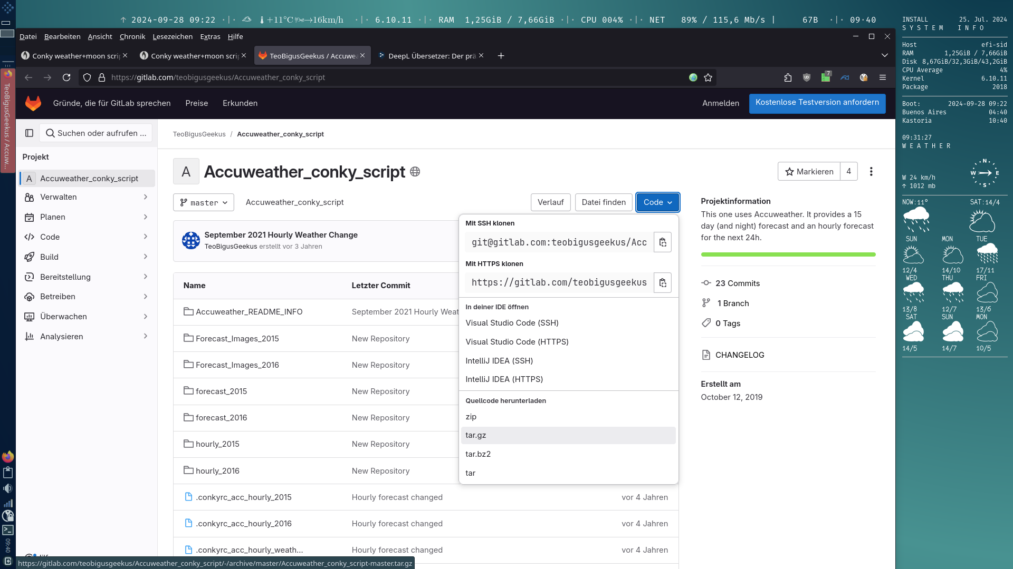Click the Suchen oder aufrufen search field

96,133
